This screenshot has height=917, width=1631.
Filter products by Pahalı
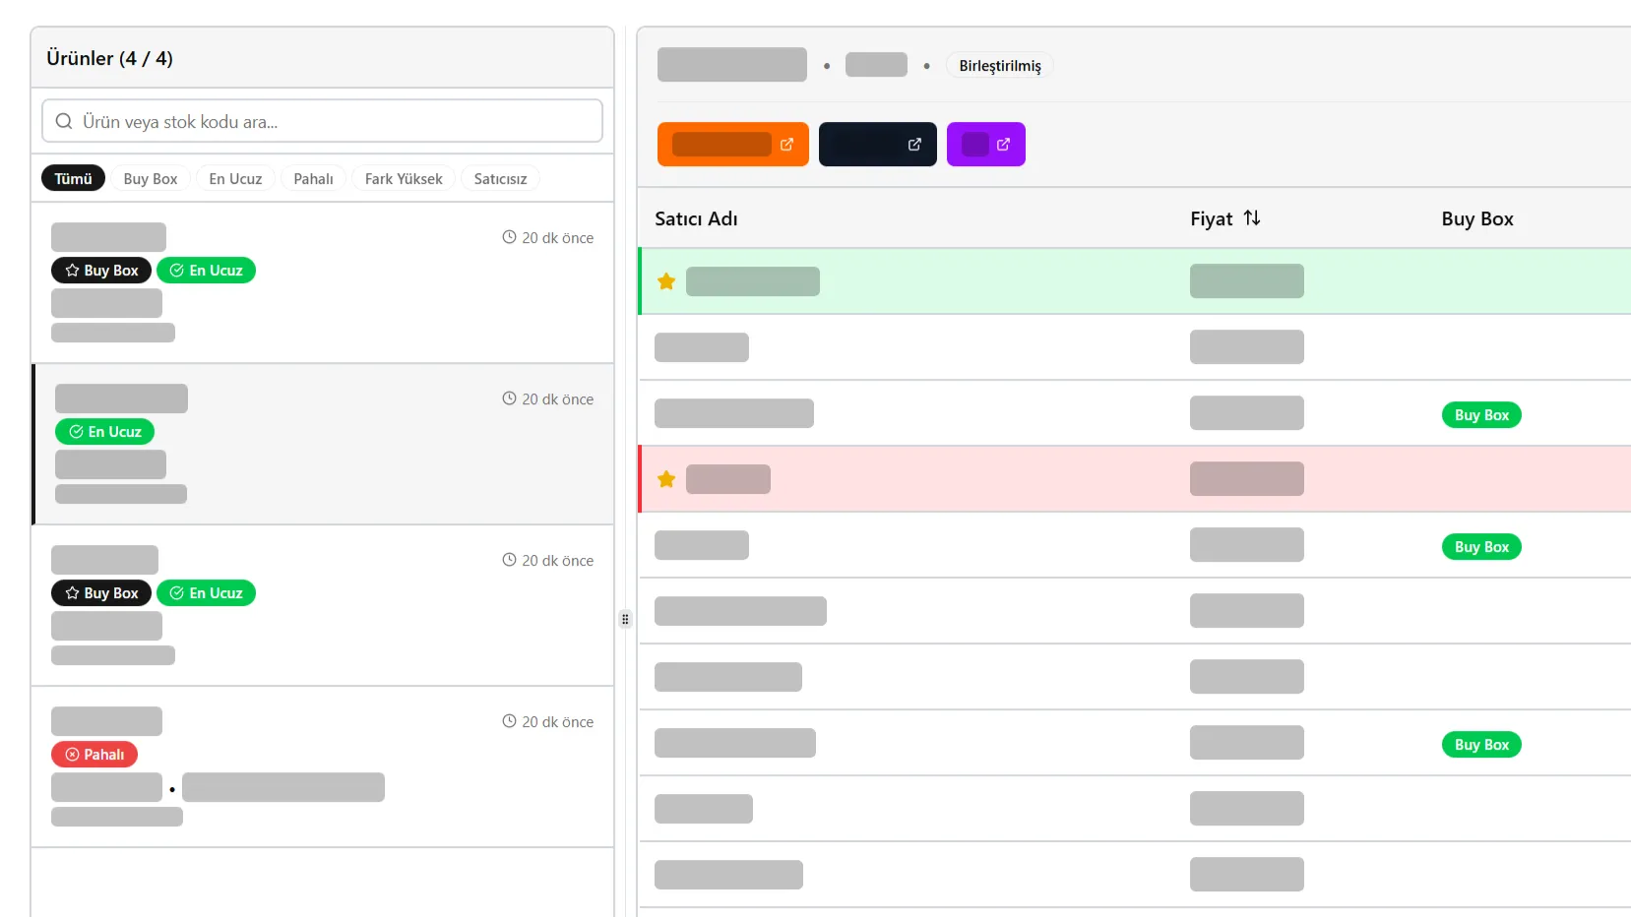(313, 178)
